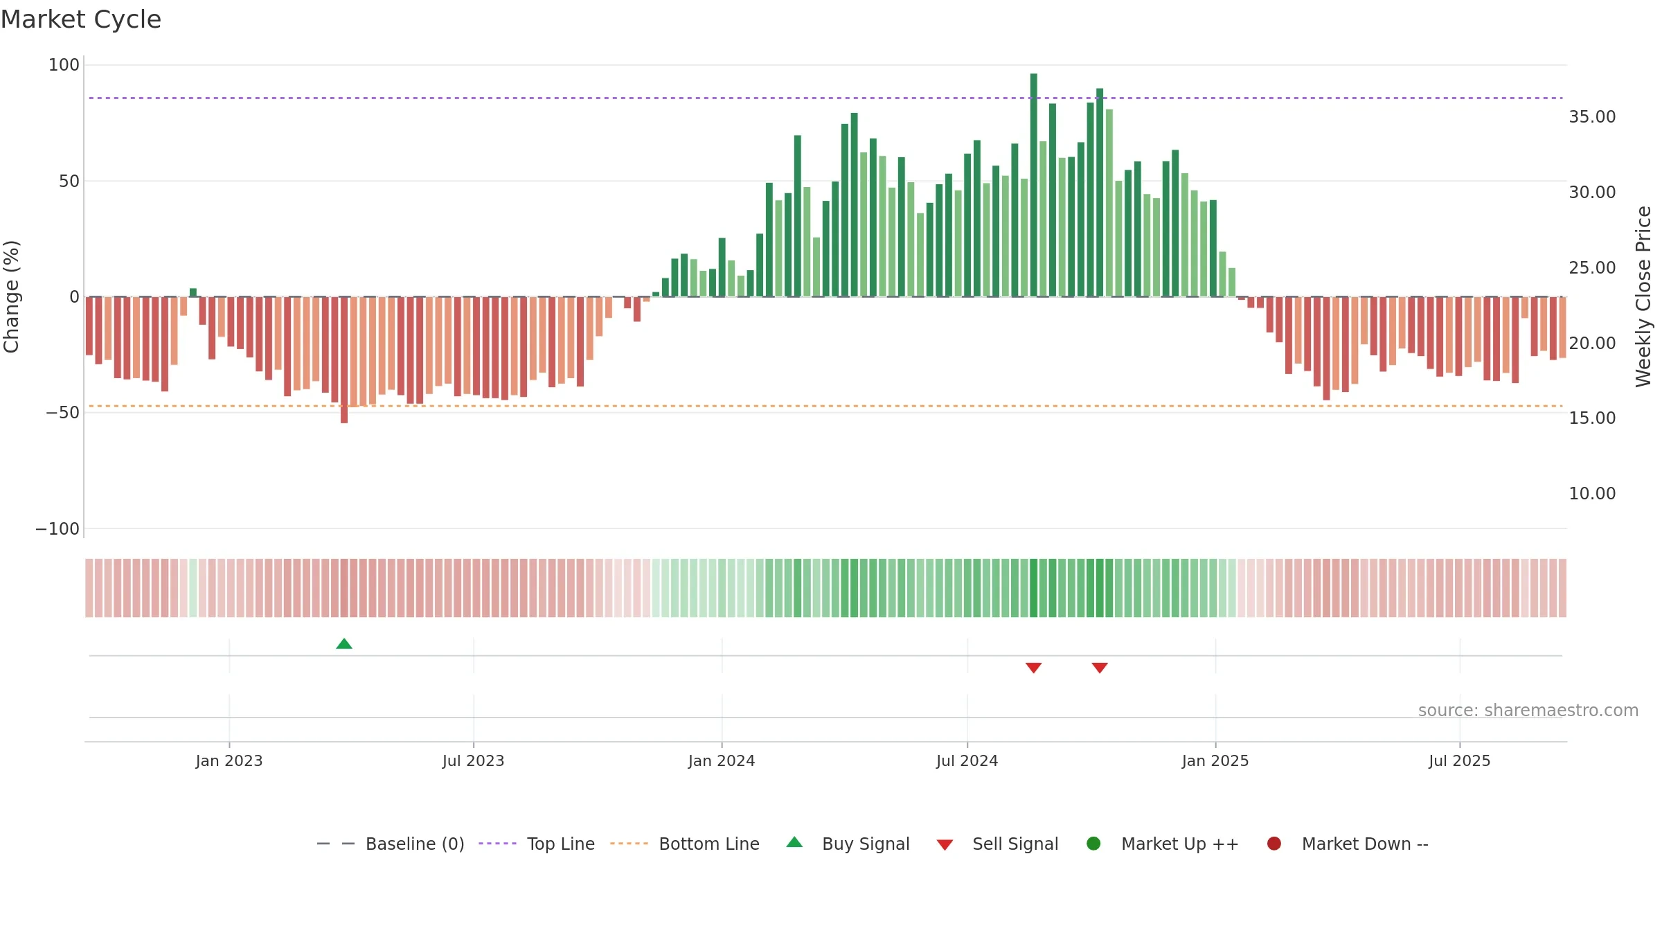
Task: Click the orange dotted line legend swatch
Action: point(629,844)
